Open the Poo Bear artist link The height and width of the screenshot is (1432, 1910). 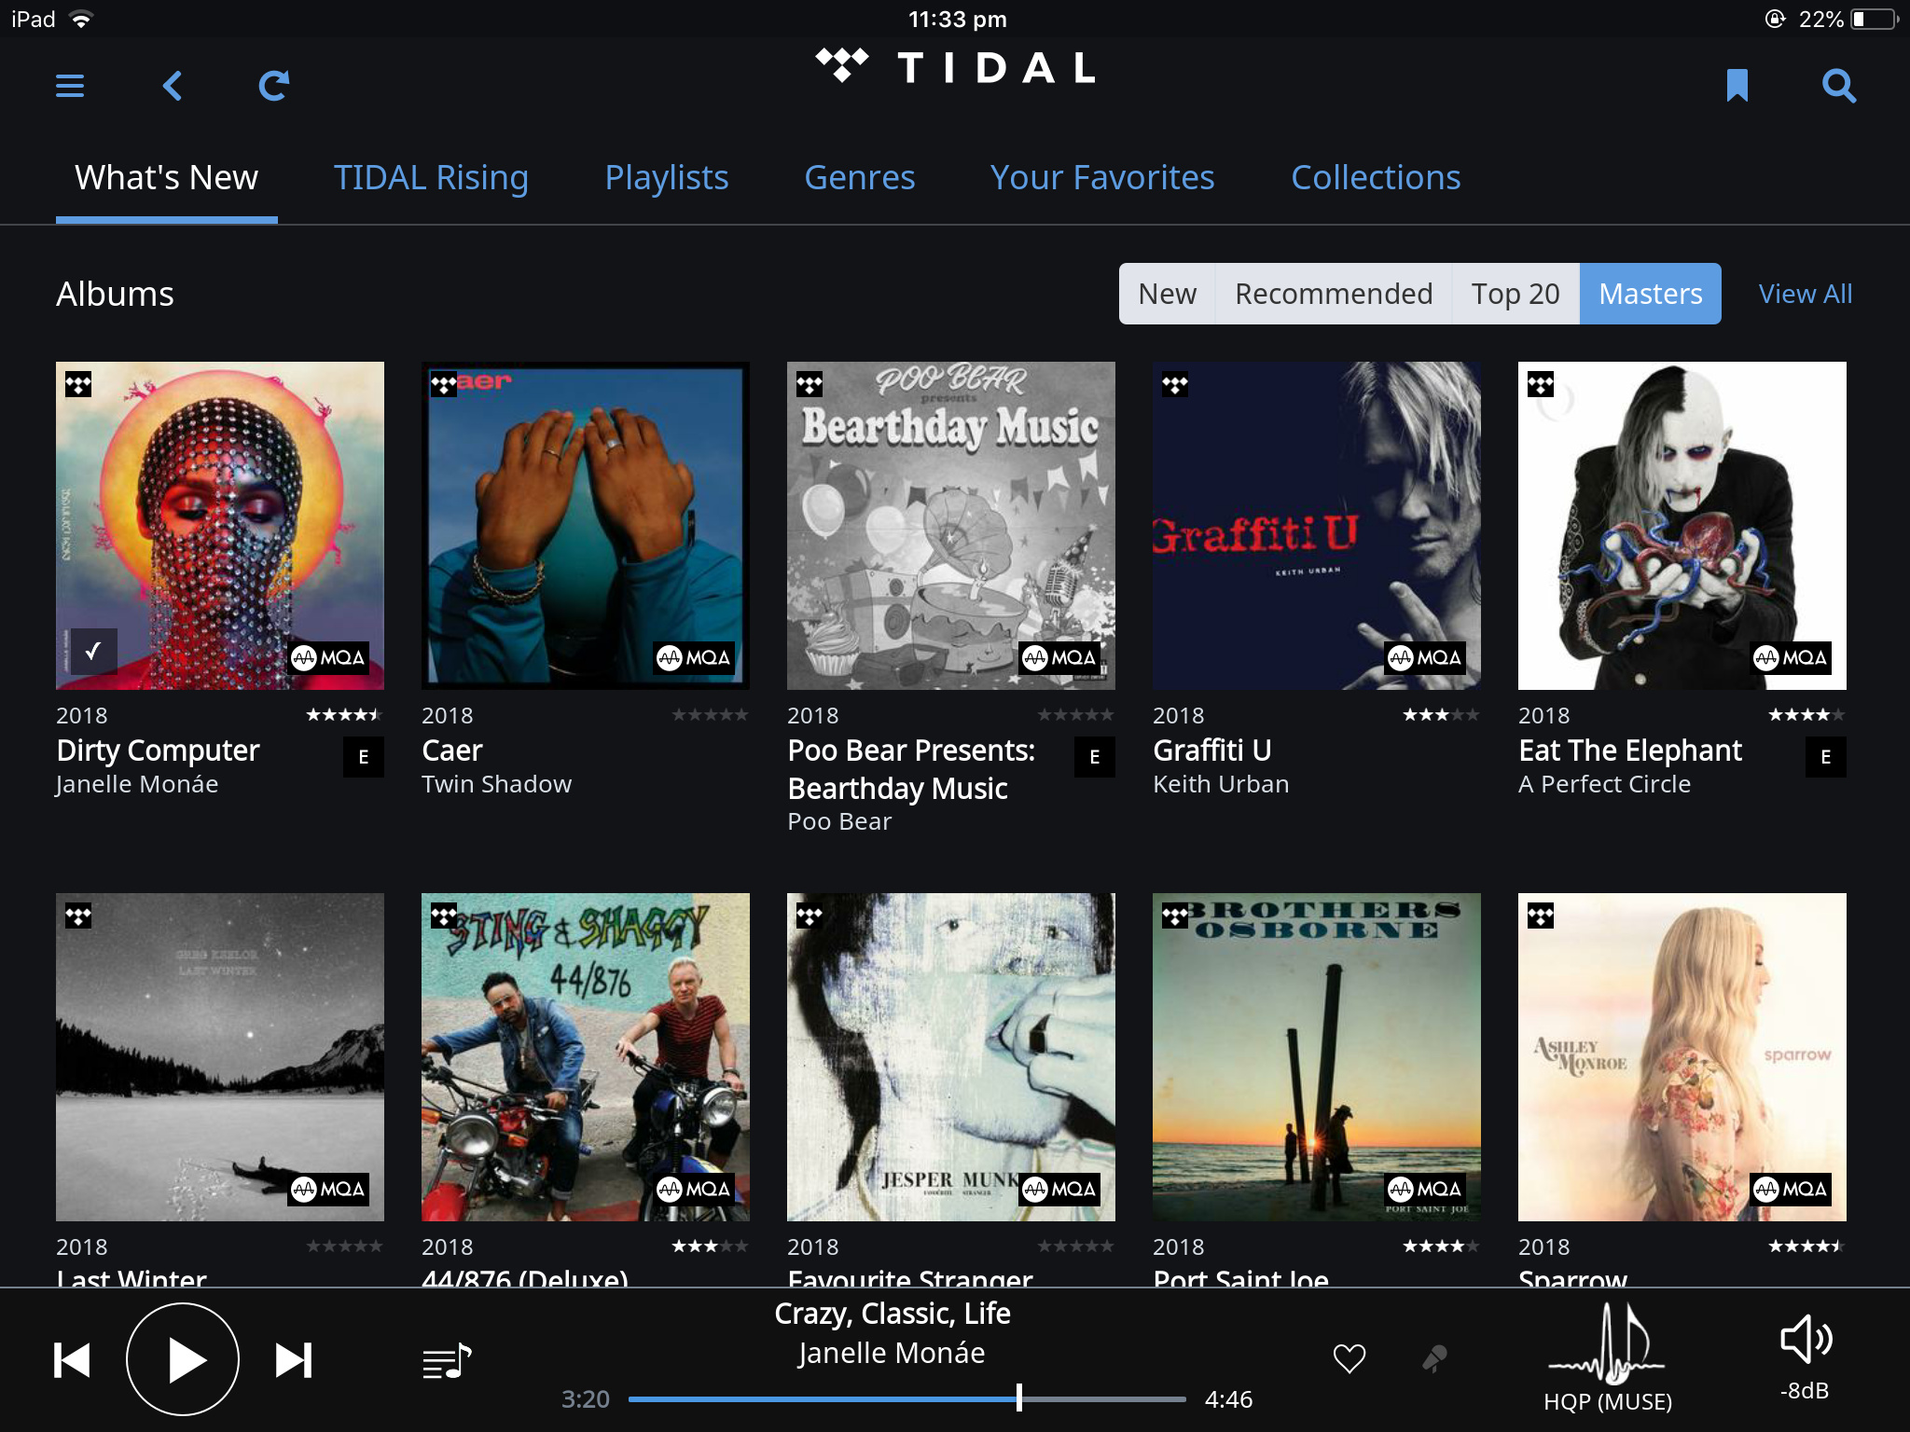tap(839, 821)
